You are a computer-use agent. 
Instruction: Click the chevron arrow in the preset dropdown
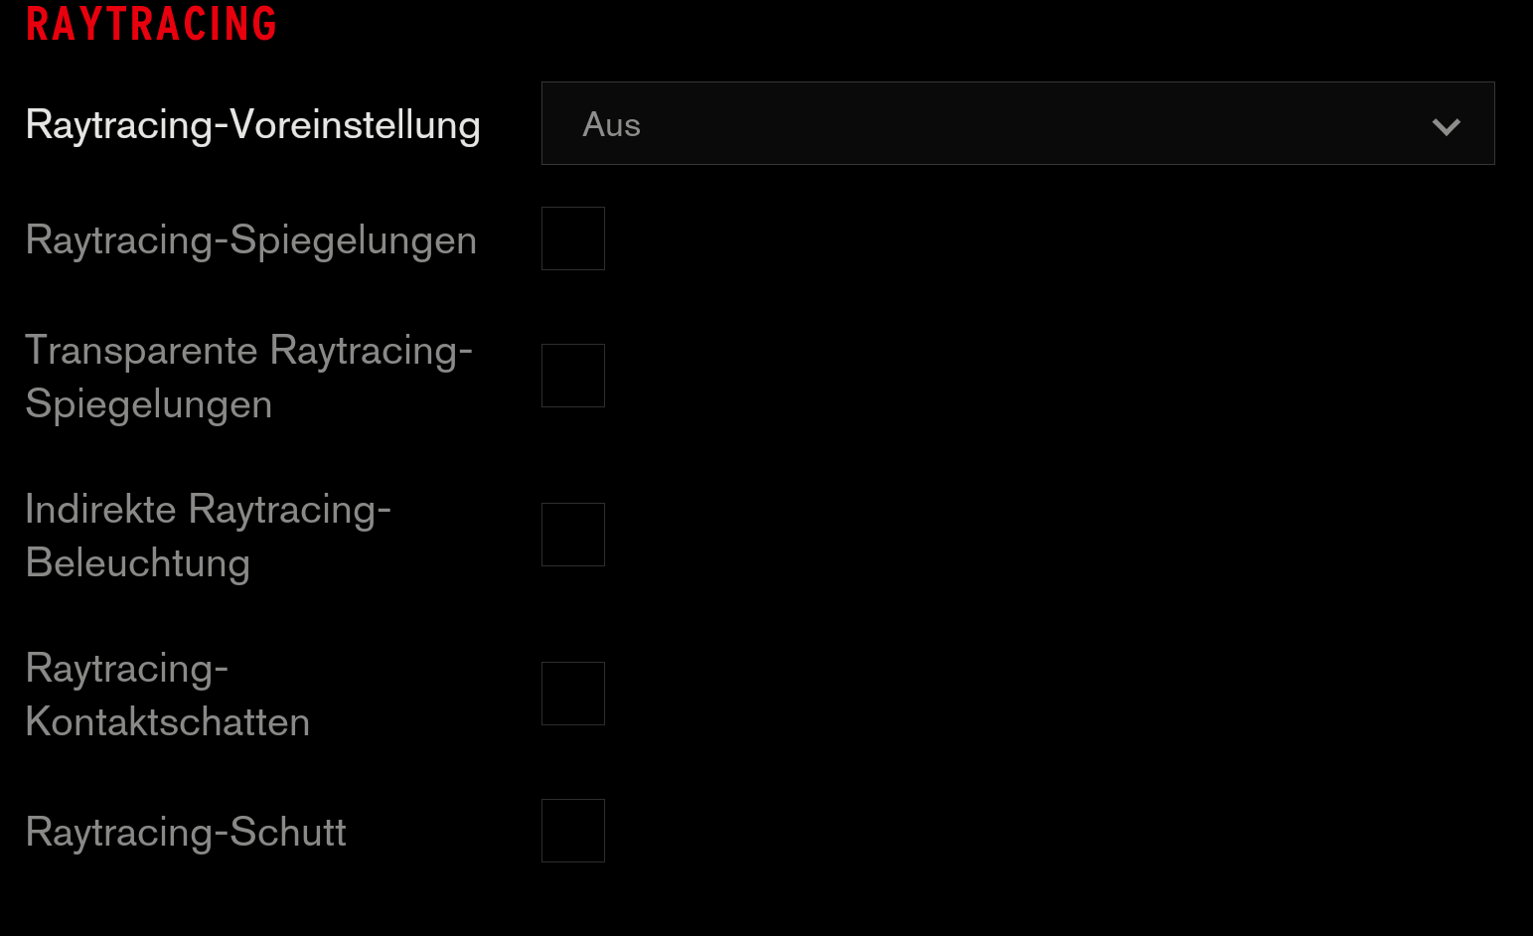1446,126
